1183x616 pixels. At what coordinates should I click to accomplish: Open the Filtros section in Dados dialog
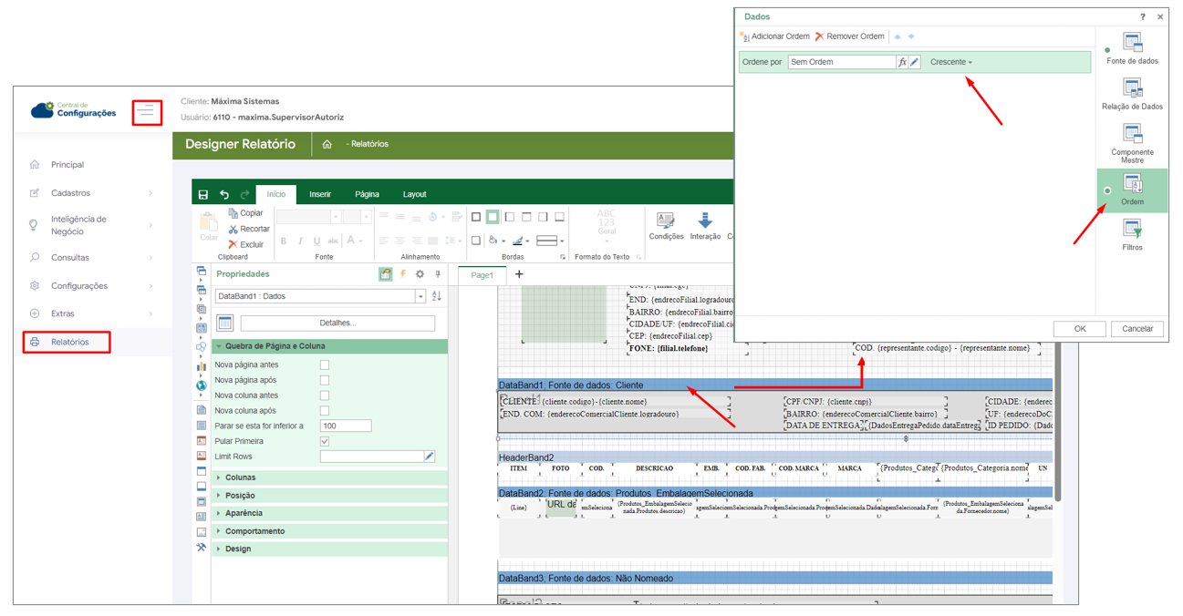pyautogui.click(x=1132, y=237)
